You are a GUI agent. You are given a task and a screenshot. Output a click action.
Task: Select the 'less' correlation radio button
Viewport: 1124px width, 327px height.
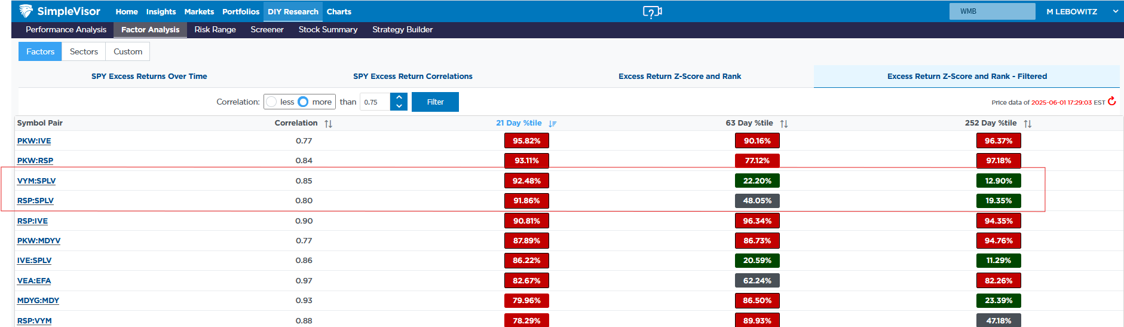(x=271, y=102)
